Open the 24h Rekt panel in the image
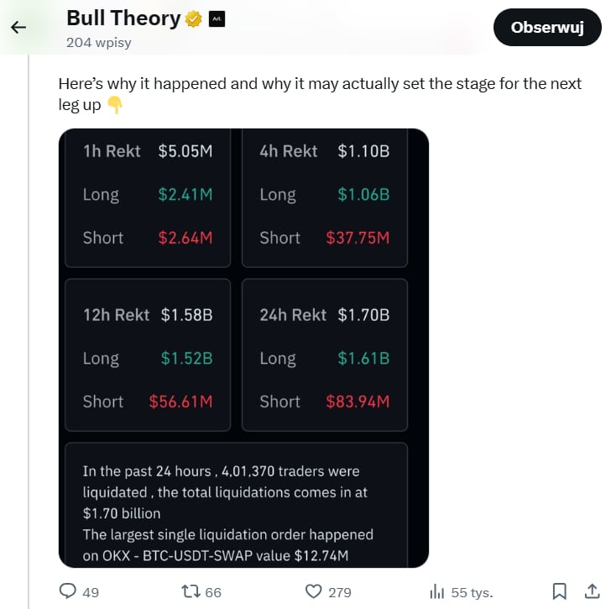The width and height of the screenshot is (611, 609). click(x=325, y=355)
